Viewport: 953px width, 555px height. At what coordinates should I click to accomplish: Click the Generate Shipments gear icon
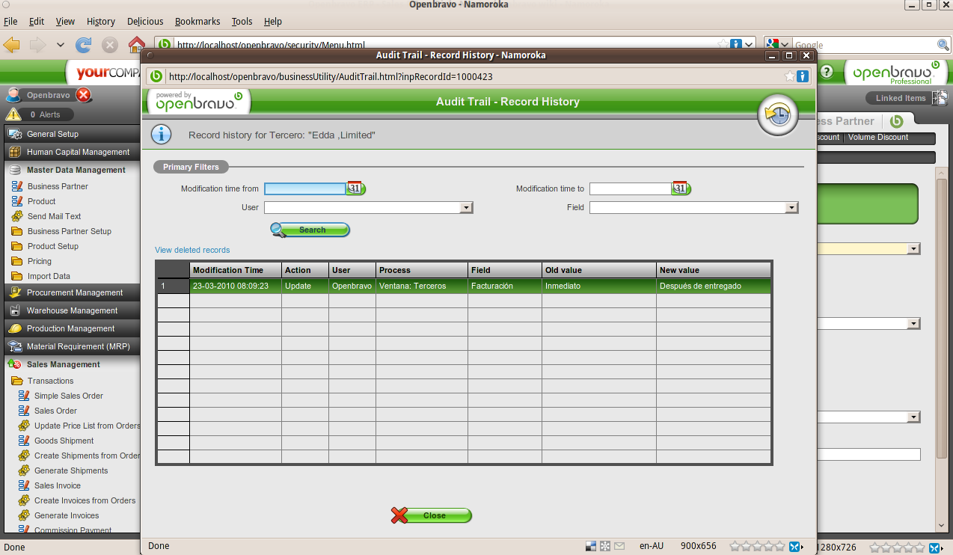click(24, 470)
